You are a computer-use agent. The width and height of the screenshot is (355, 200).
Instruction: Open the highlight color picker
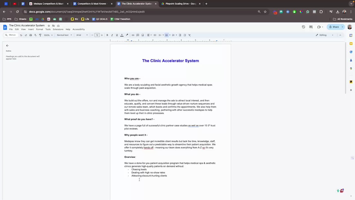click(127, 35)
